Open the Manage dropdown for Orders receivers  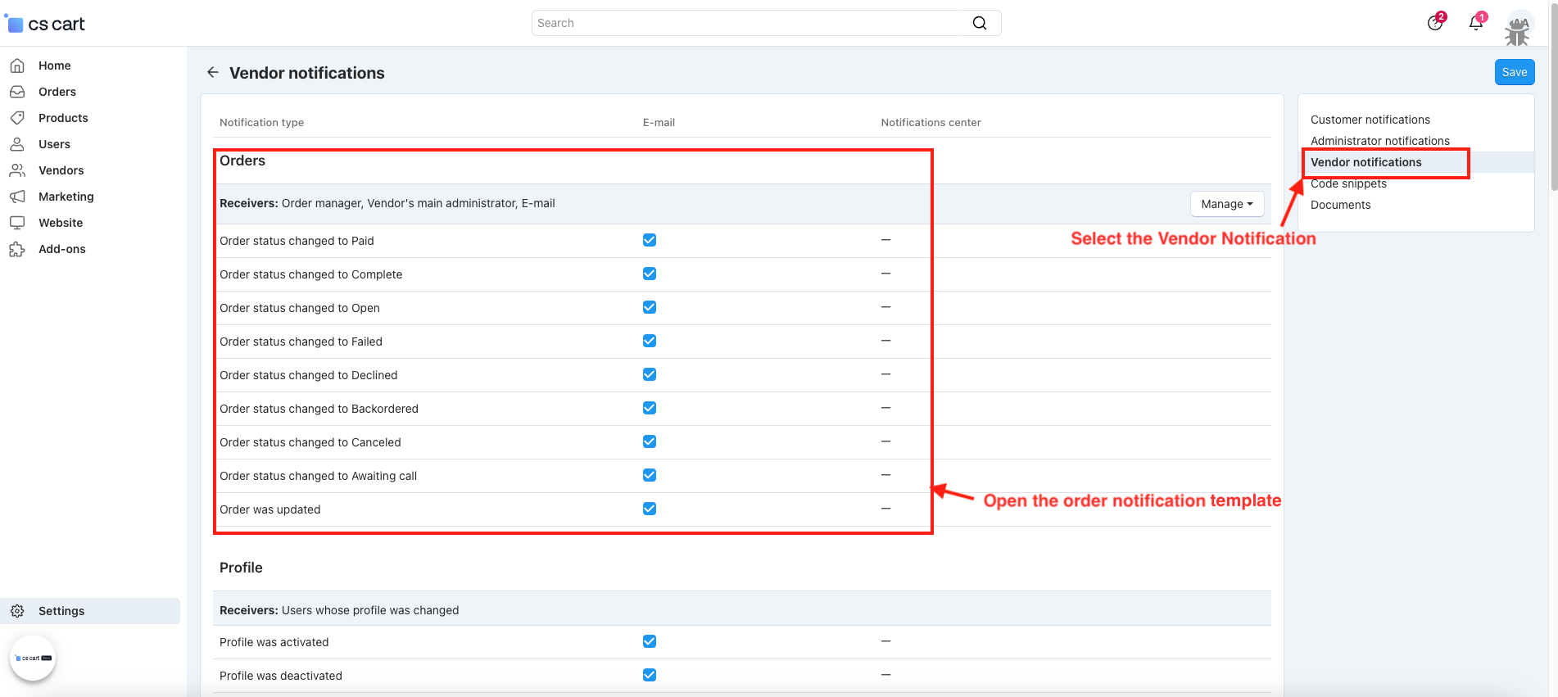click(x=1226, y=204)
